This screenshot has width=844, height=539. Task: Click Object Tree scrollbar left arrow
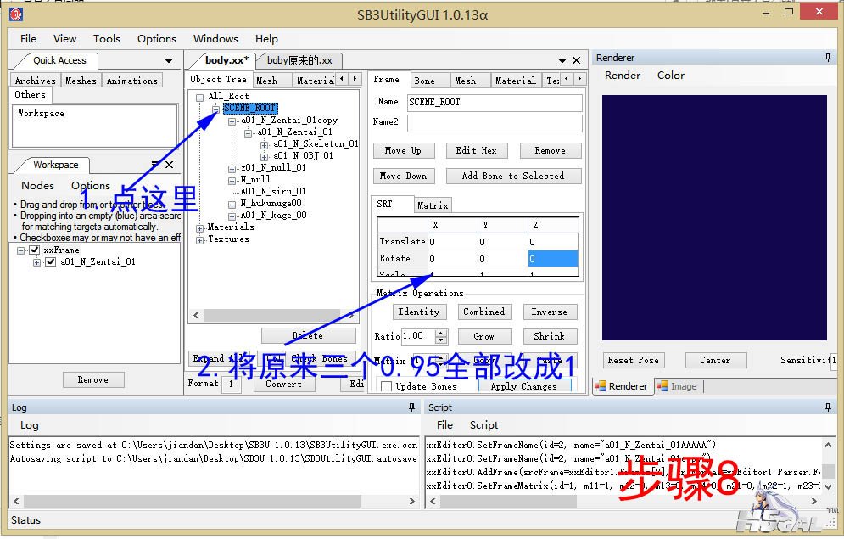(196, 315)
